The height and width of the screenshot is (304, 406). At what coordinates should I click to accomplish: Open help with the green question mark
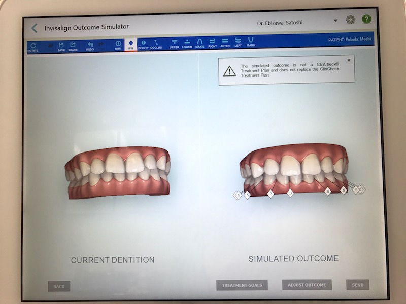pyautogui.click(x=366, y=20)
